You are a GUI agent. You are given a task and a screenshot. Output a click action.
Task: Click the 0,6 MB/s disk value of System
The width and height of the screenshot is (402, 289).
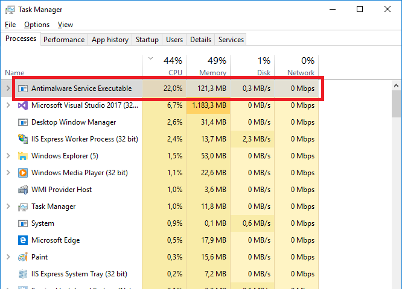pyautogui.click(x=257, y=223)
